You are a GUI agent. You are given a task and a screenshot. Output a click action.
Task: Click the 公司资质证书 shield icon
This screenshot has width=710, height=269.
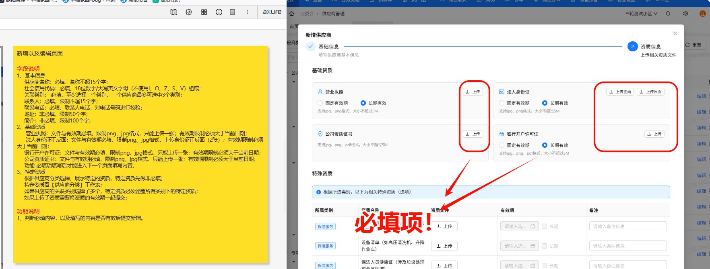point(320,134)
